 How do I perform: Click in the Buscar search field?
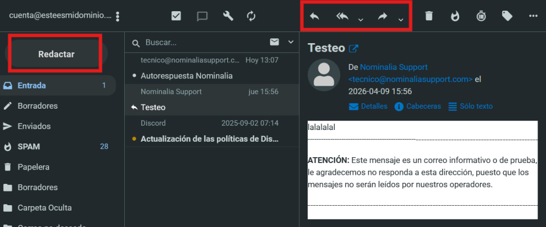(x=203, y=43)
